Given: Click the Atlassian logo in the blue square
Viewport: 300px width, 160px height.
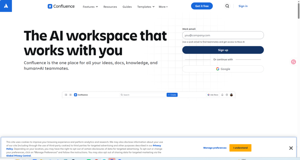Looking at the screenshot, I should (x=6, y=6).
